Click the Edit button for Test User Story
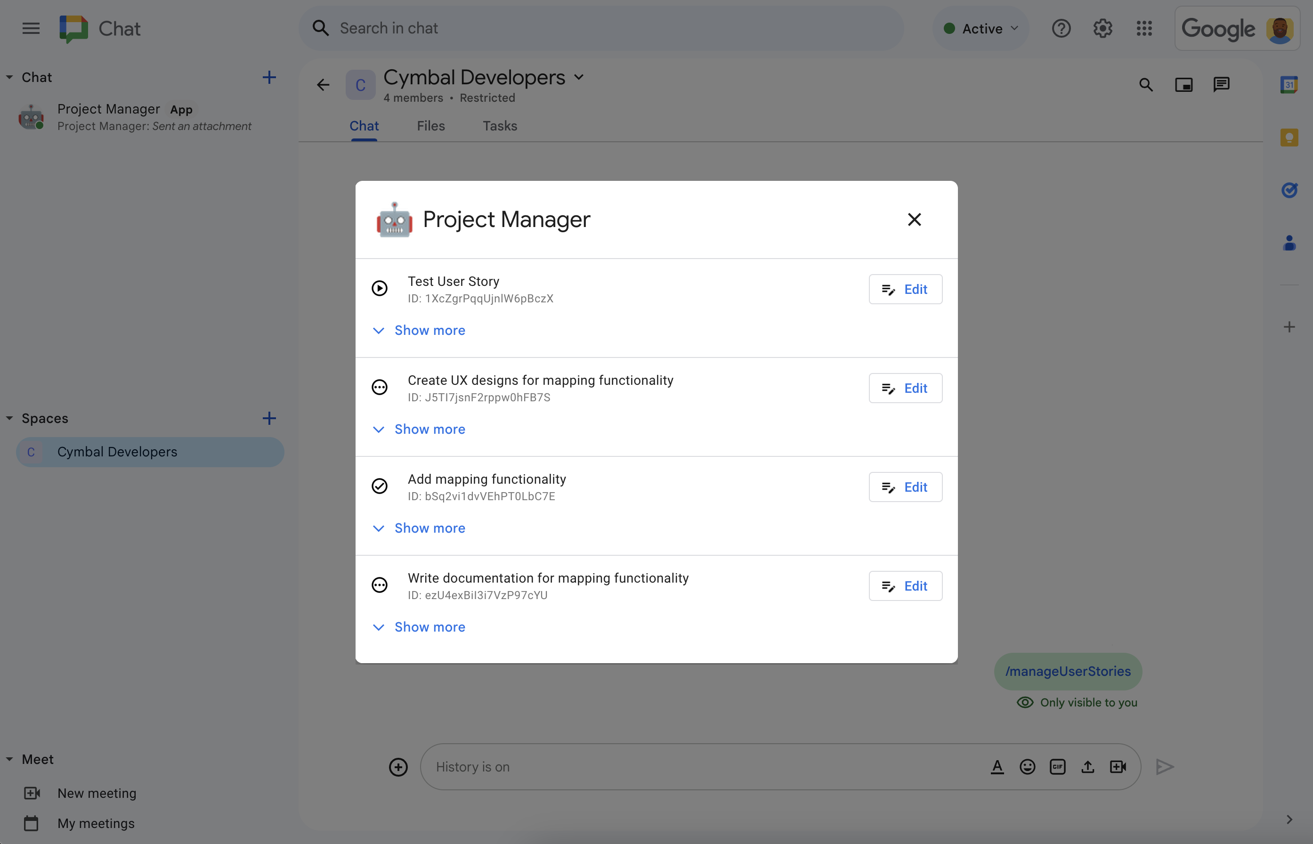 point(903,288)
